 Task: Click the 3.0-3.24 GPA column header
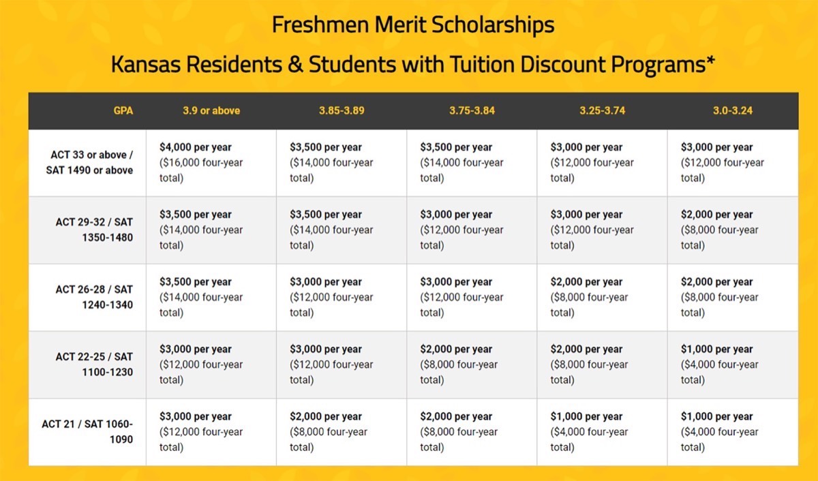[733, 110]
